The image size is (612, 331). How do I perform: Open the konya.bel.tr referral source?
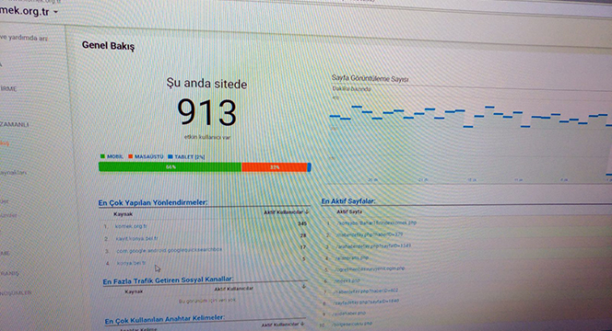click(x=131, y=263)
